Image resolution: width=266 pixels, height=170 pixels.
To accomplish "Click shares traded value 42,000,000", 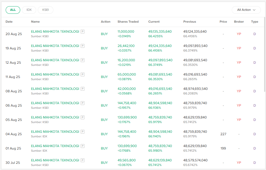I will [x=127, y=89].
